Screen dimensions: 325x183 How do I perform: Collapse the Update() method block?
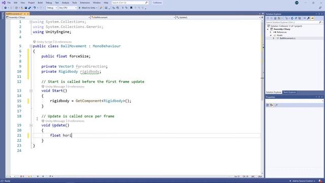31,126
